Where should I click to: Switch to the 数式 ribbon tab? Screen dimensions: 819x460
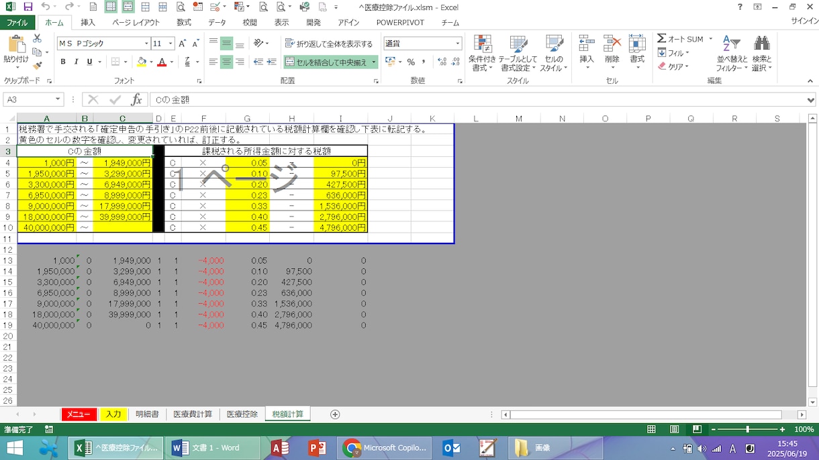[x=184, y=22]
